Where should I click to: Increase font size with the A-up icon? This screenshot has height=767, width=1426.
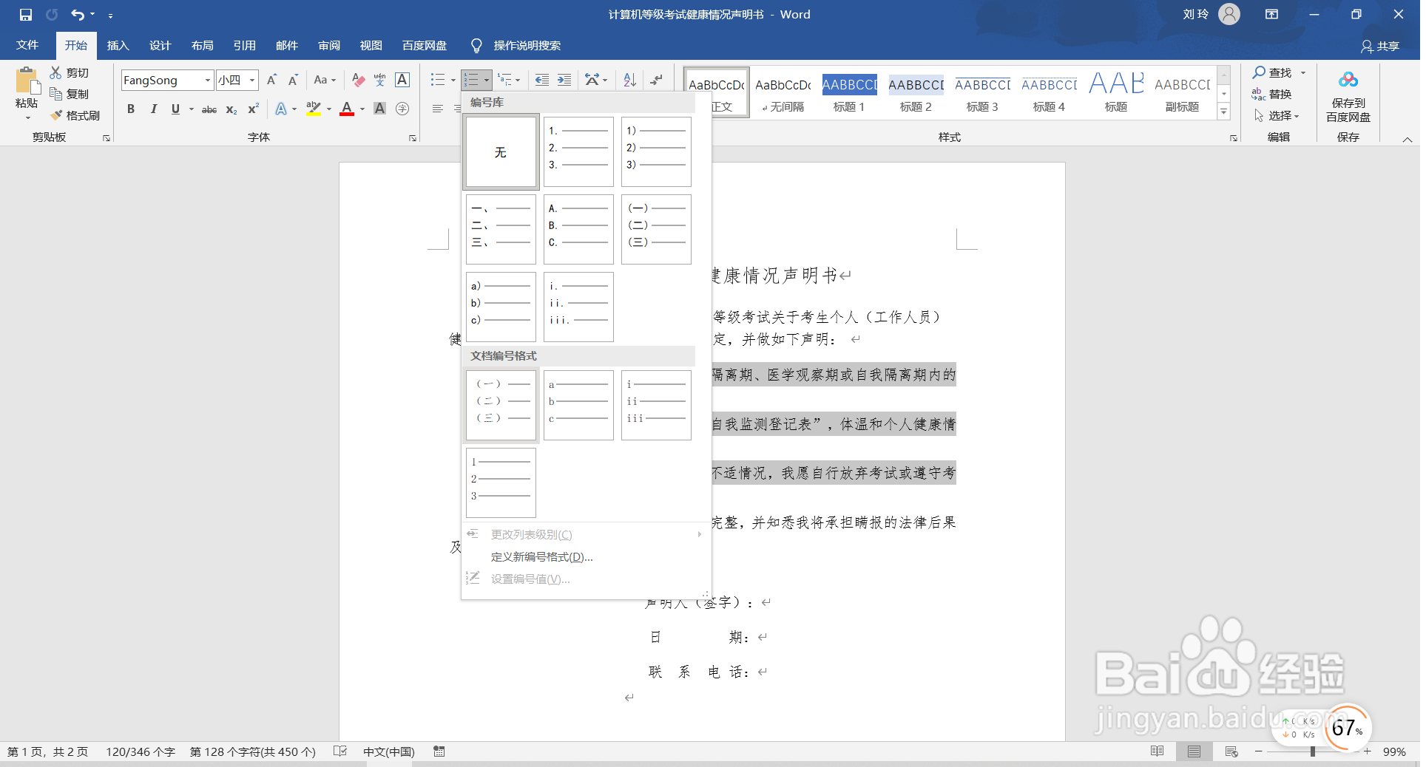point(271,80)
